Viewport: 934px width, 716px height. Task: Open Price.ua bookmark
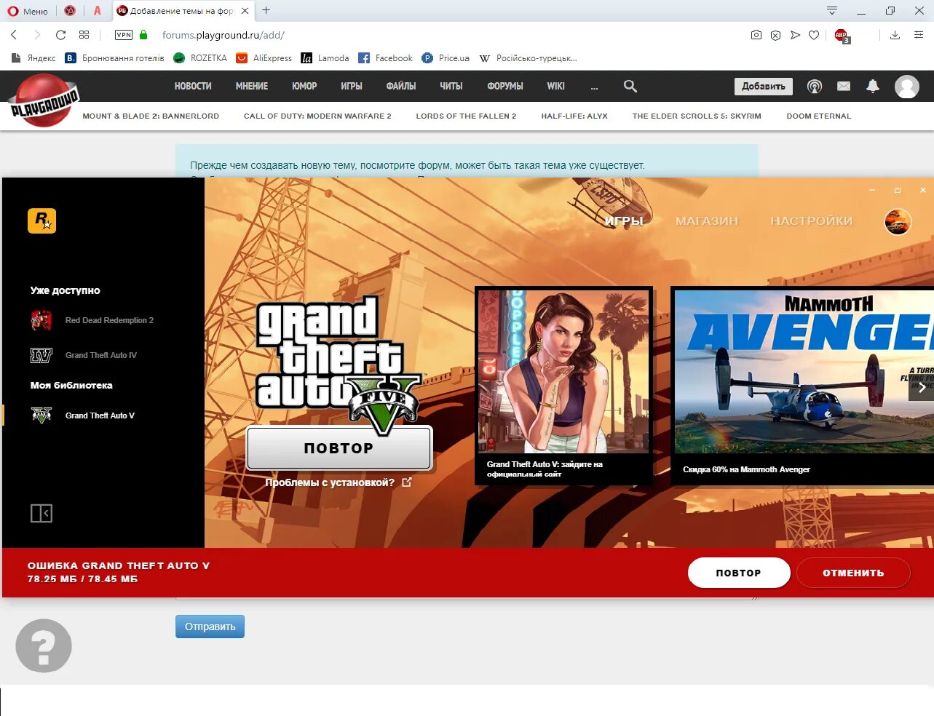click(446, 58)
